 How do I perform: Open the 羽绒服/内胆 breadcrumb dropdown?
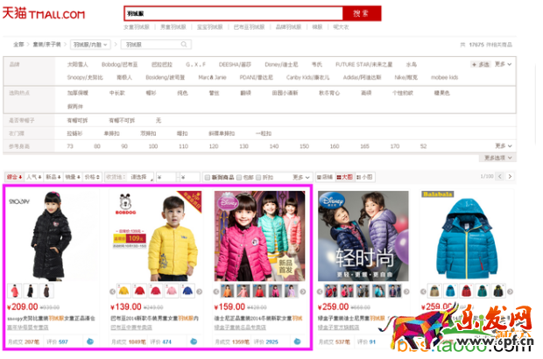click(92, 44)
